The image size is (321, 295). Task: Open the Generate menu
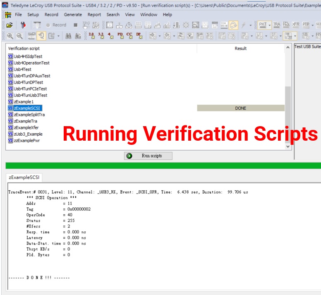[73, 14]
